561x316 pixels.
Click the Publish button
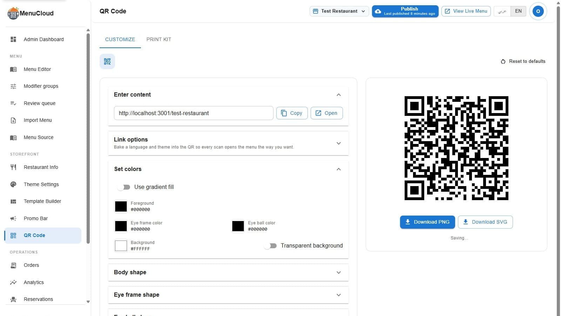tap(405, 11)
